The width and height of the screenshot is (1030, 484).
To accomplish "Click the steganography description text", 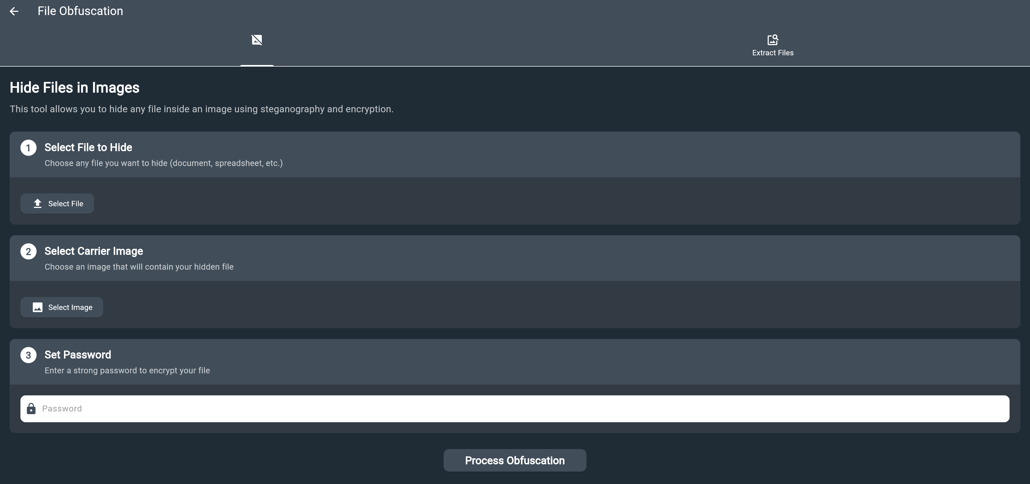I will (x=202, y=109).
